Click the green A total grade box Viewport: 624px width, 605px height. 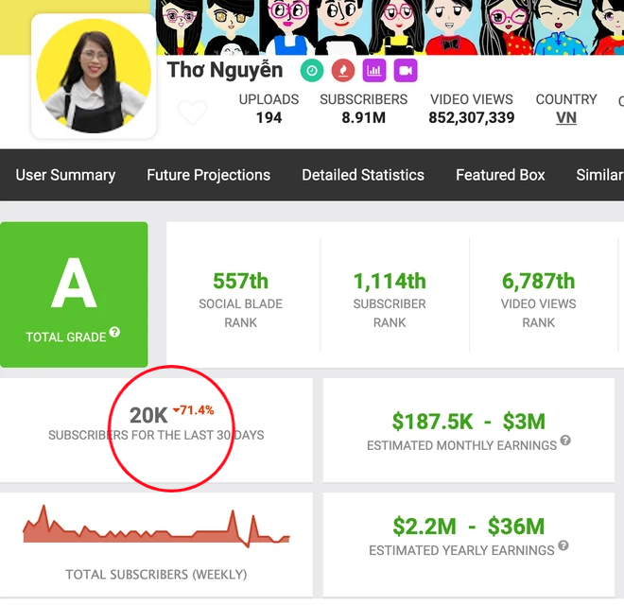(74, 295)
